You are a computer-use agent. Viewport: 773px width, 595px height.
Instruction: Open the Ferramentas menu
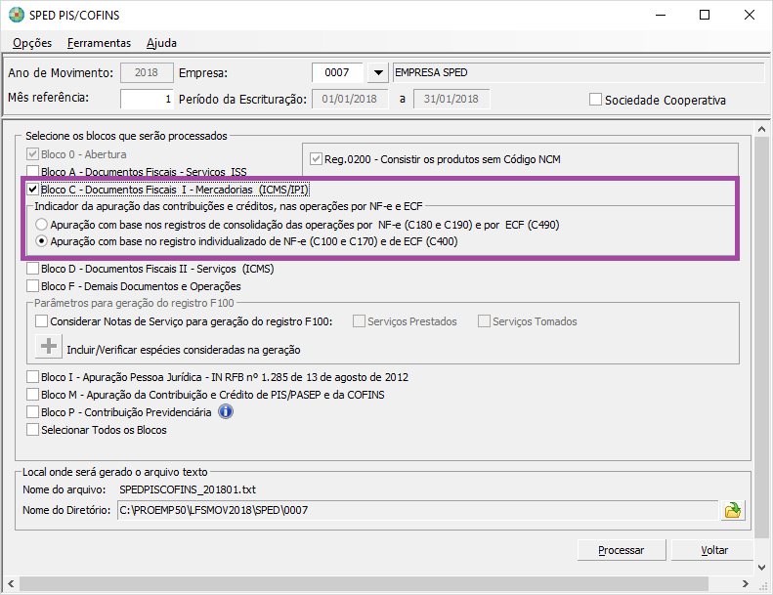[x=99, y=43]
